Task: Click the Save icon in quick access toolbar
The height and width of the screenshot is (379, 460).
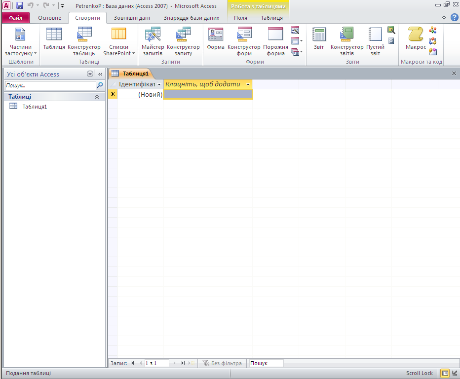Action: (x=20, y=6)
